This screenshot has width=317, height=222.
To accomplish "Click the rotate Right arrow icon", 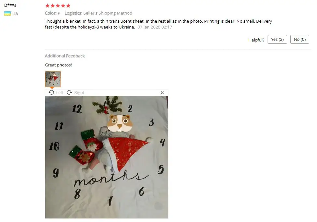I will point(69,92).
